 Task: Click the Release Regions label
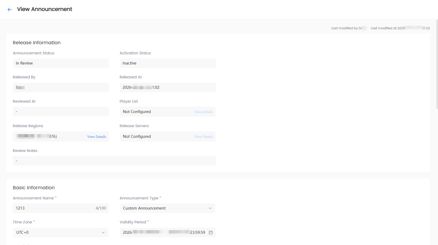(x=28, y=126)
